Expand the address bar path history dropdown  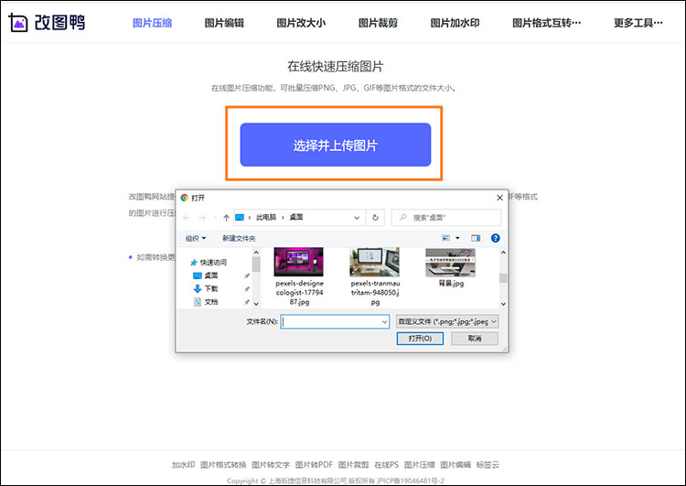pos(359,218)
